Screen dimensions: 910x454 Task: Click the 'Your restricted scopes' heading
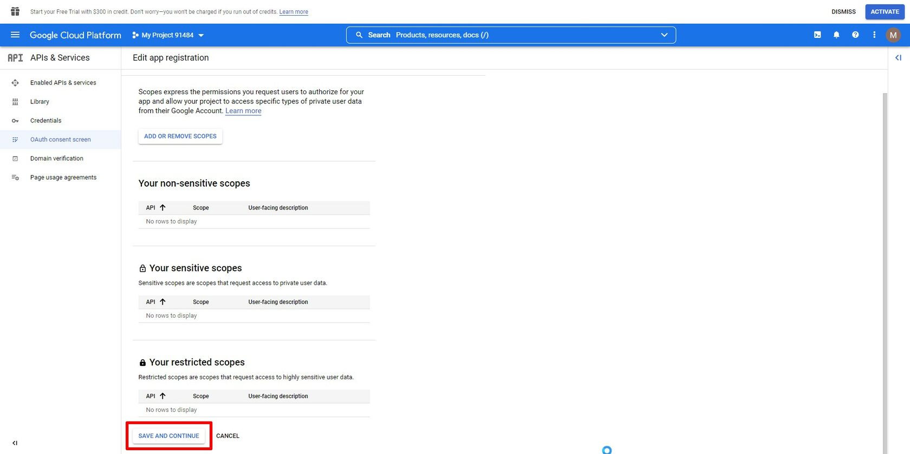[x=197, y=363]
